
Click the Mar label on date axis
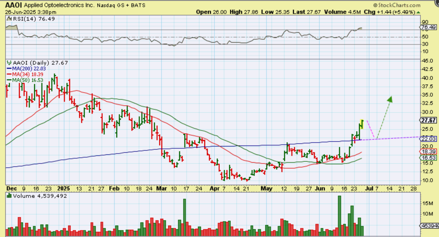(x=162, y=189)
